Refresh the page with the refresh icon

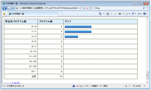[83, 8]
